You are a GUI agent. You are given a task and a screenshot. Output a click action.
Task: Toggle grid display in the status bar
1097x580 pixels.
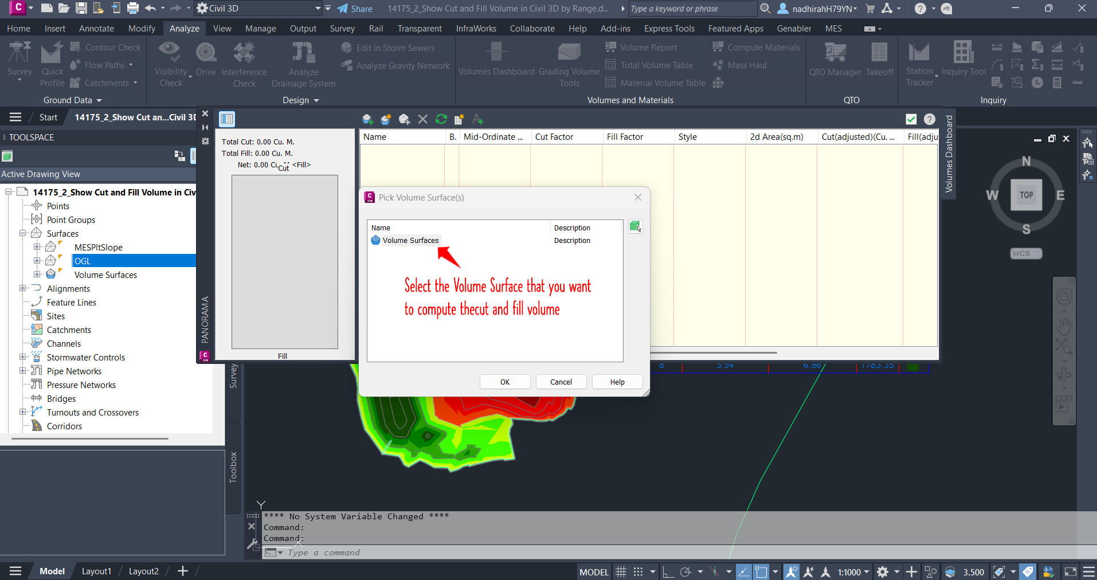[621, 571]
